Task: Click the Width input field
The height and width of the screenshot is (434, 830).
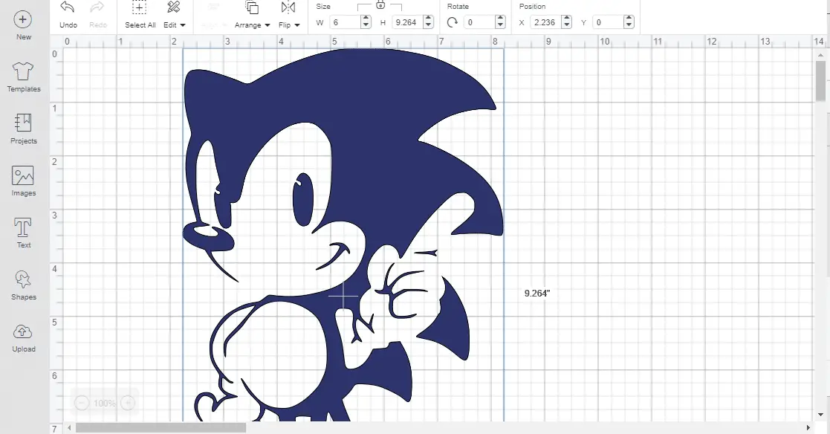Action: 345,22
